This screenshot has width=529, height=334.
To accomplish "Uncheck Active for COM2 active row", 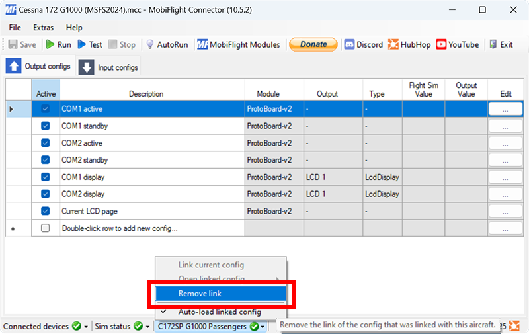I will pyautogui.click(x=45, y=143).
